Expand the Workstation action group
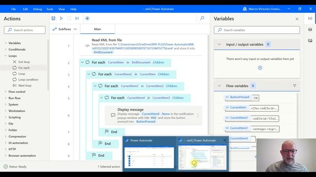This screenshot has height=177, width=316. tap(5, 111)
